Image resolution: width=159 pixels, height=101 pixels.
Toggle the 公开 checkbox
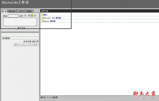click(x=25, y=16)
